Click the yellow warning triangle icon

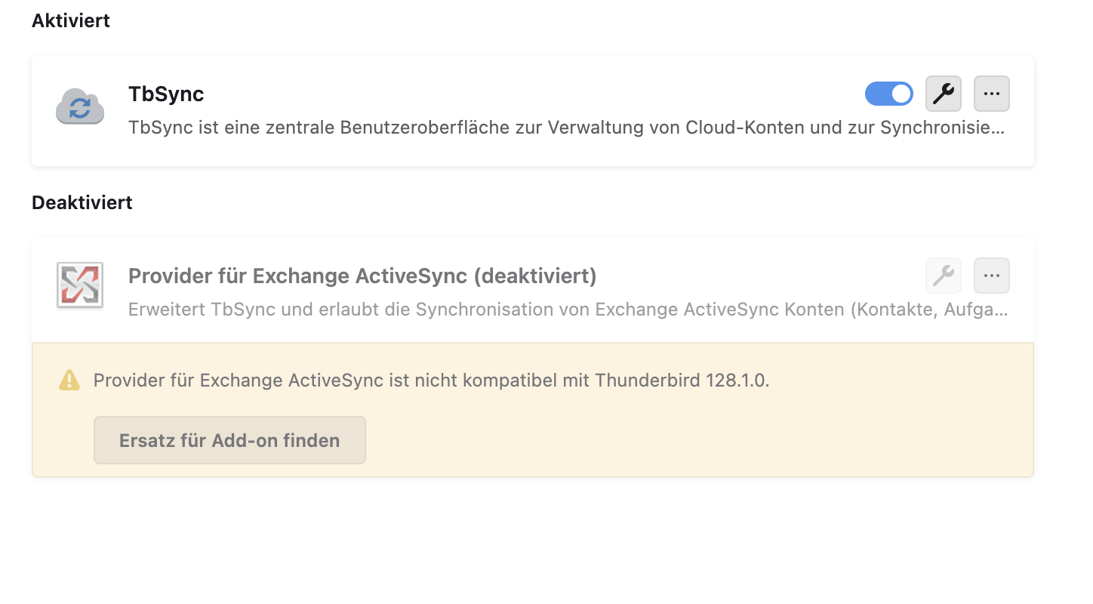pos(69,380)
